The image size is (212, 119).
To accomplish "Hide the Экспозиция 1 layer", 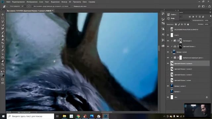I will point(168,41).
